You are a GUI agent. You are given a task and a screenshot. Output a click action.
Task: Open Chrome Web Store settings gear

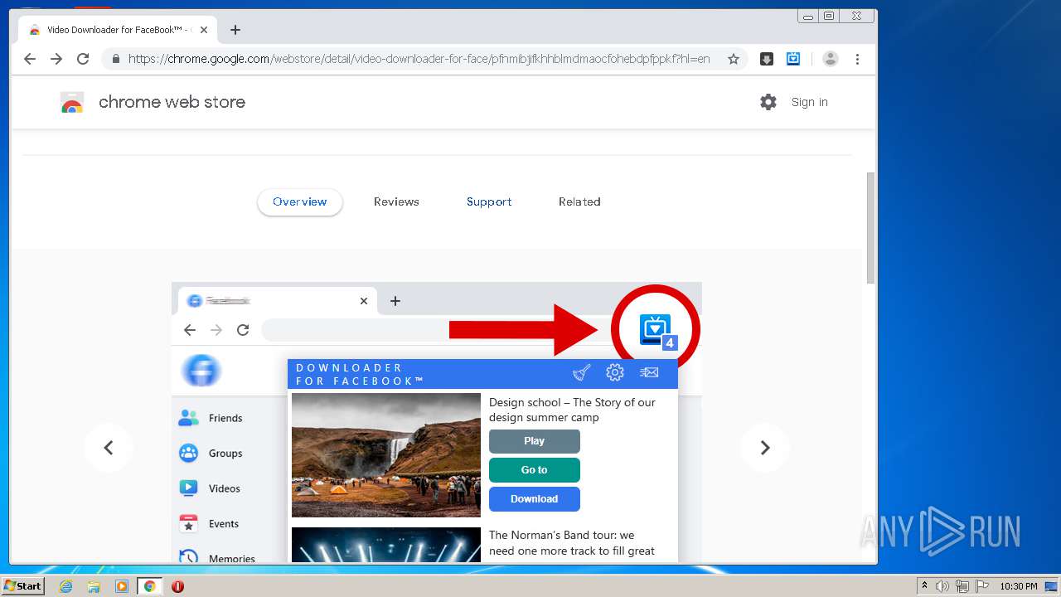[768, 102]
